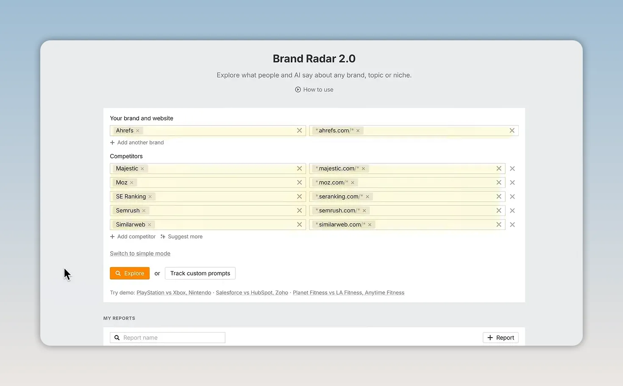Clear the Ahrefs brand name field
The width and height of the screenshot is (623, 386).
(x=299, y=131)
